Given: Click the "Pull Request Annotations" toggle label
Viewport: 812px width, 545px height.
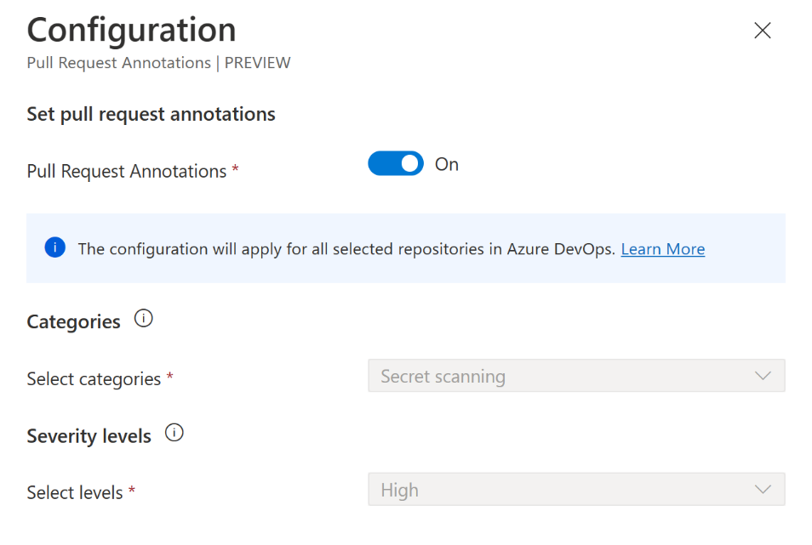Looking at the screenshot, I should [127, 171].
